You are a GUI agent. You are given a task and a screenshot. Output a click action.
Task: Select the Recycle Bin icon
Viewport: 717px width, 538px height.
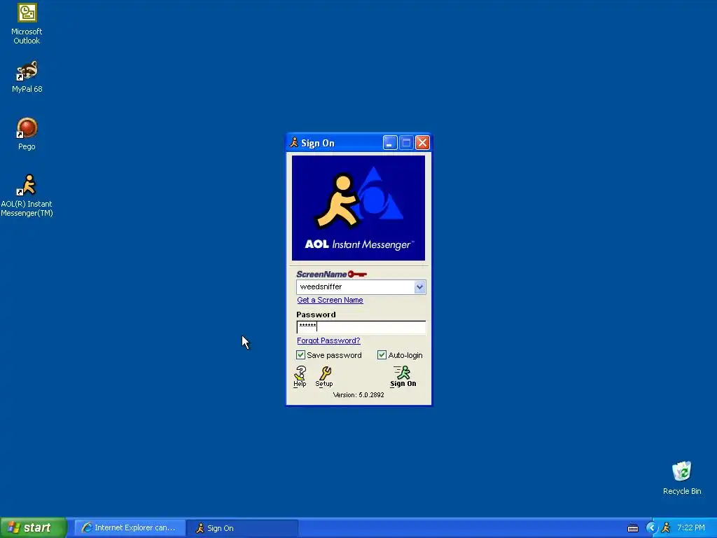[682, 478]
